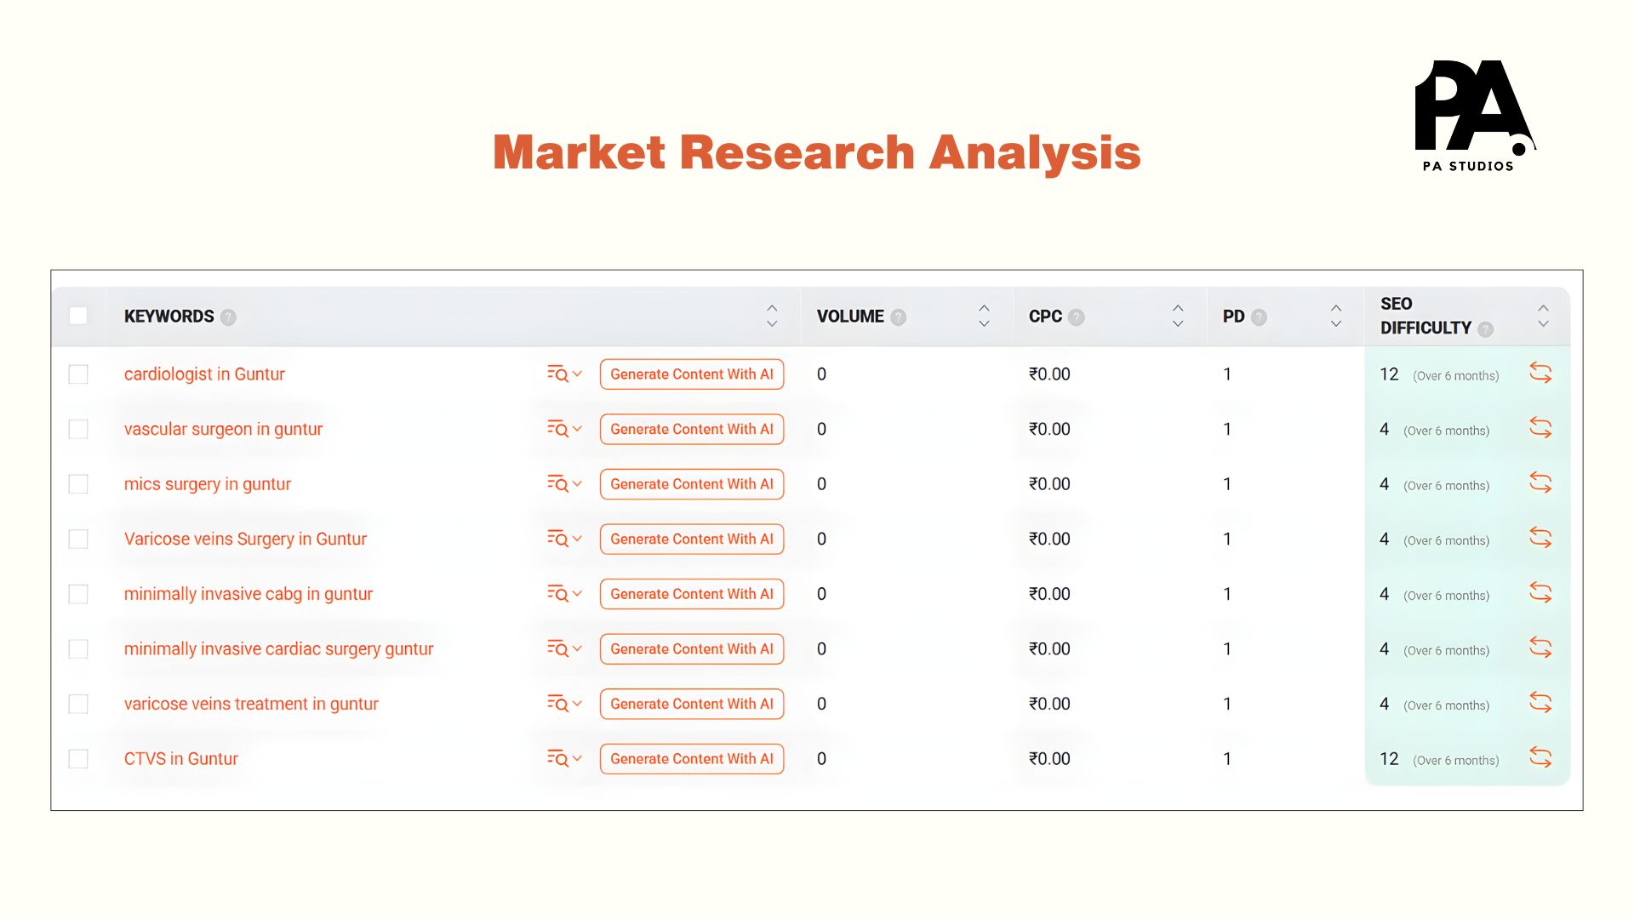Generate Content With AI for cardiologist keyword

(x=692, y=374)
